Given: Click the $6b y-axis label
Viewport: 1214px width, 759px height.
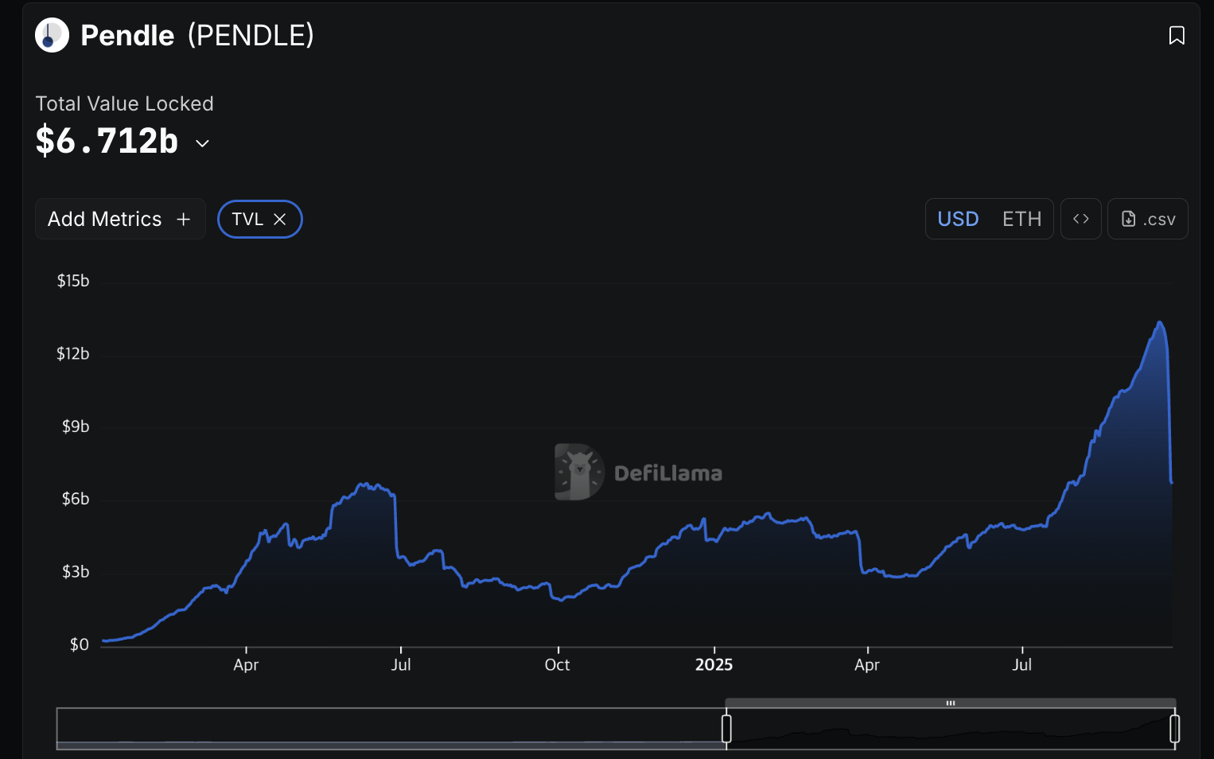Looking at the screenshot, I should coord(76,499).
